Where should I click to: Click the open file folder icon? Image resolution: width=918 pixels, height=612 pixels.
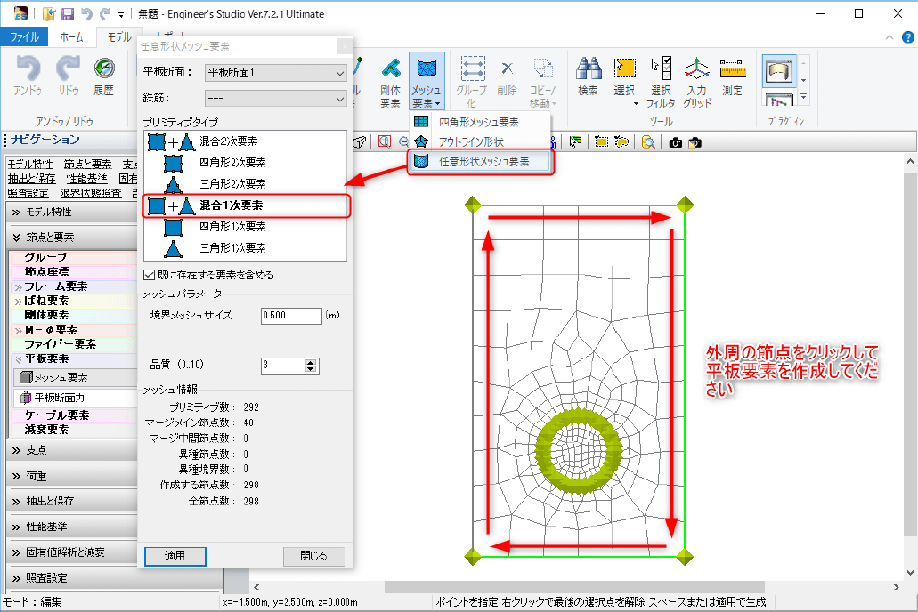(x=49, y=13)
